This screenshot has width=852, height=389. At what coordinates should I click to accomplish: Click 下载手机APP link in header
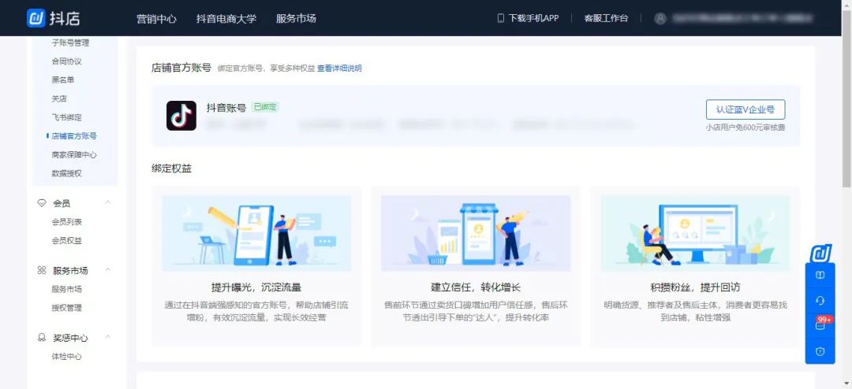point(533,18)
